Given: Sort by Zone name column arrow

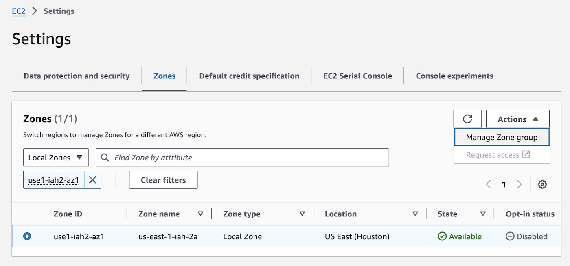Looking at the screenshot, I should (200, 214).
